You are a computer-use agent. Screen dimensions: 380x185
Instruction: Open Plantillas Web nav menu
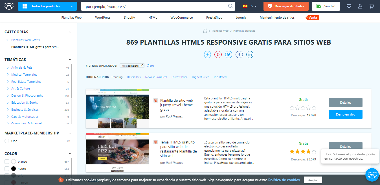[x=71, y=18]
